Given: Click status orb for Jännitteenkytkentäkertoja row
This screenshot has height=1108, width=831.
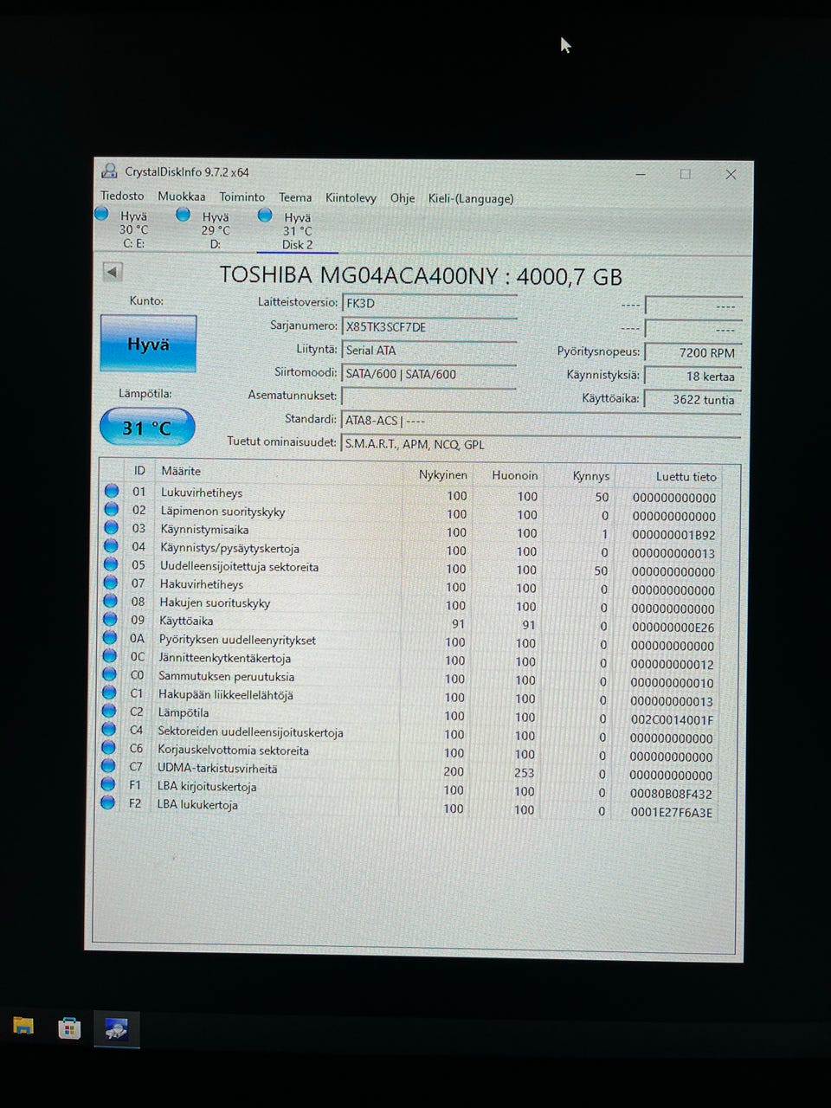Looking at the screenshot, I should (109, 656).
